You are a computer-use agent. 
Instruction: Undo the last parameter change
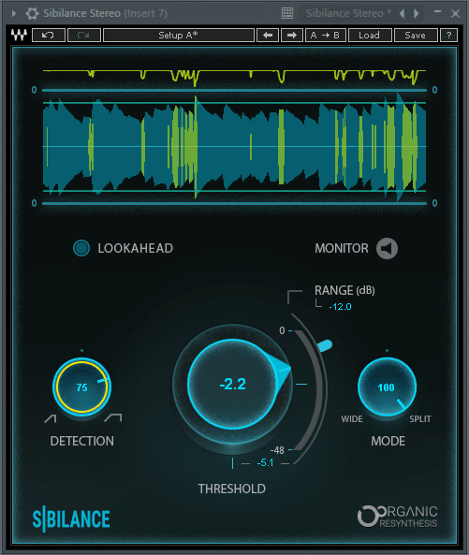(x=48, y=35)
